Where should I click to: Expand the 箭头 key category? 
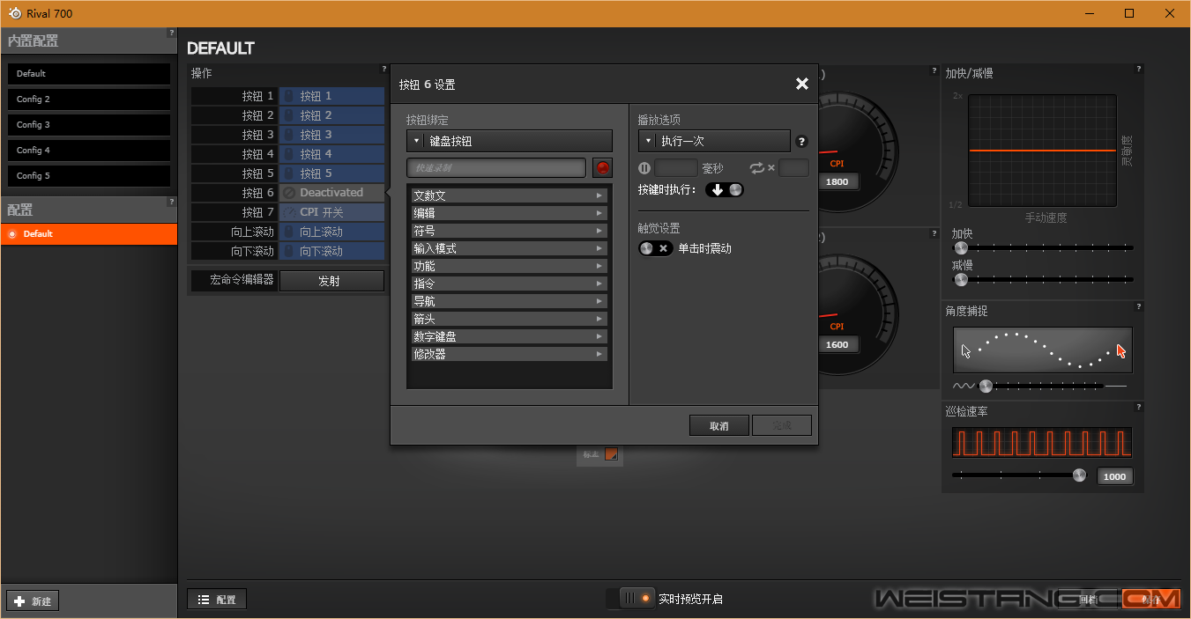coord(510,319)
